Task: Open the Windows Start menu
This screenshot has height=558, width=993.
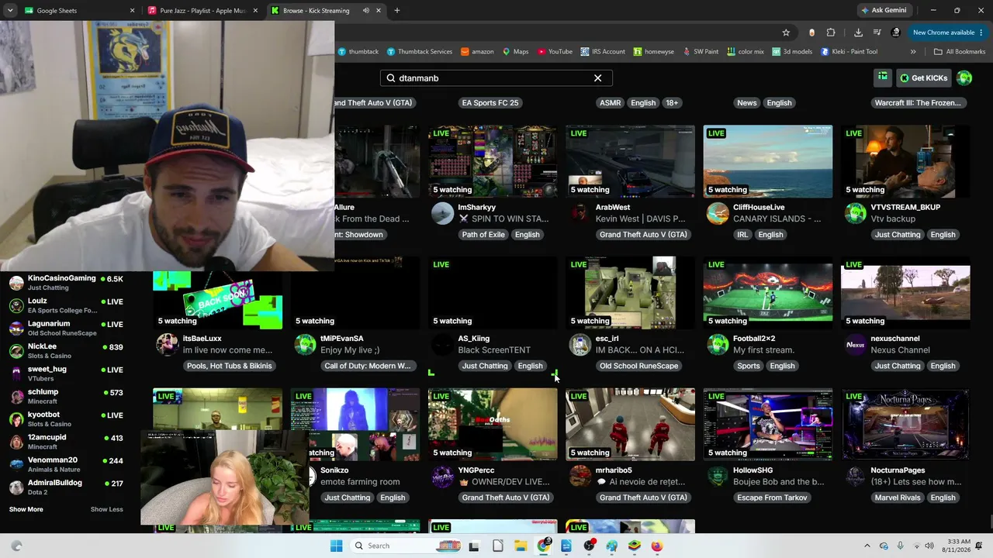Action: [x=336, y=546]
